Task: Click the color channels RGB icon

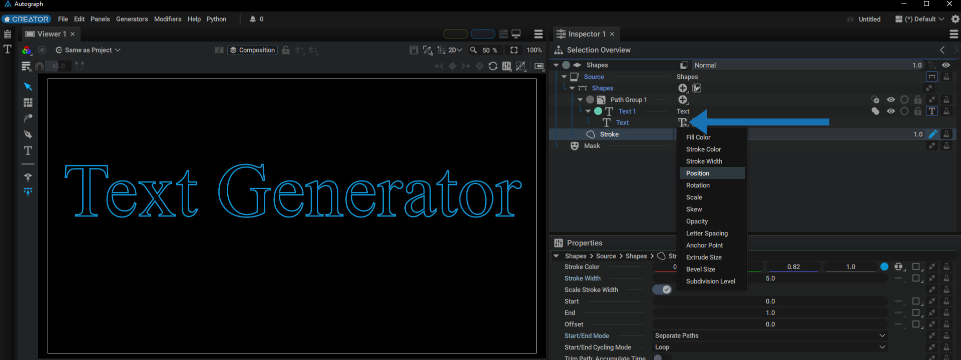Action: (27, 50)
